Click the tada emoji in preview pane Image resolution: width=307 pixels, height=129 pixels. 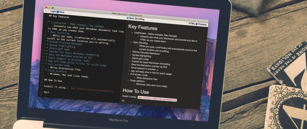[157, 69]
